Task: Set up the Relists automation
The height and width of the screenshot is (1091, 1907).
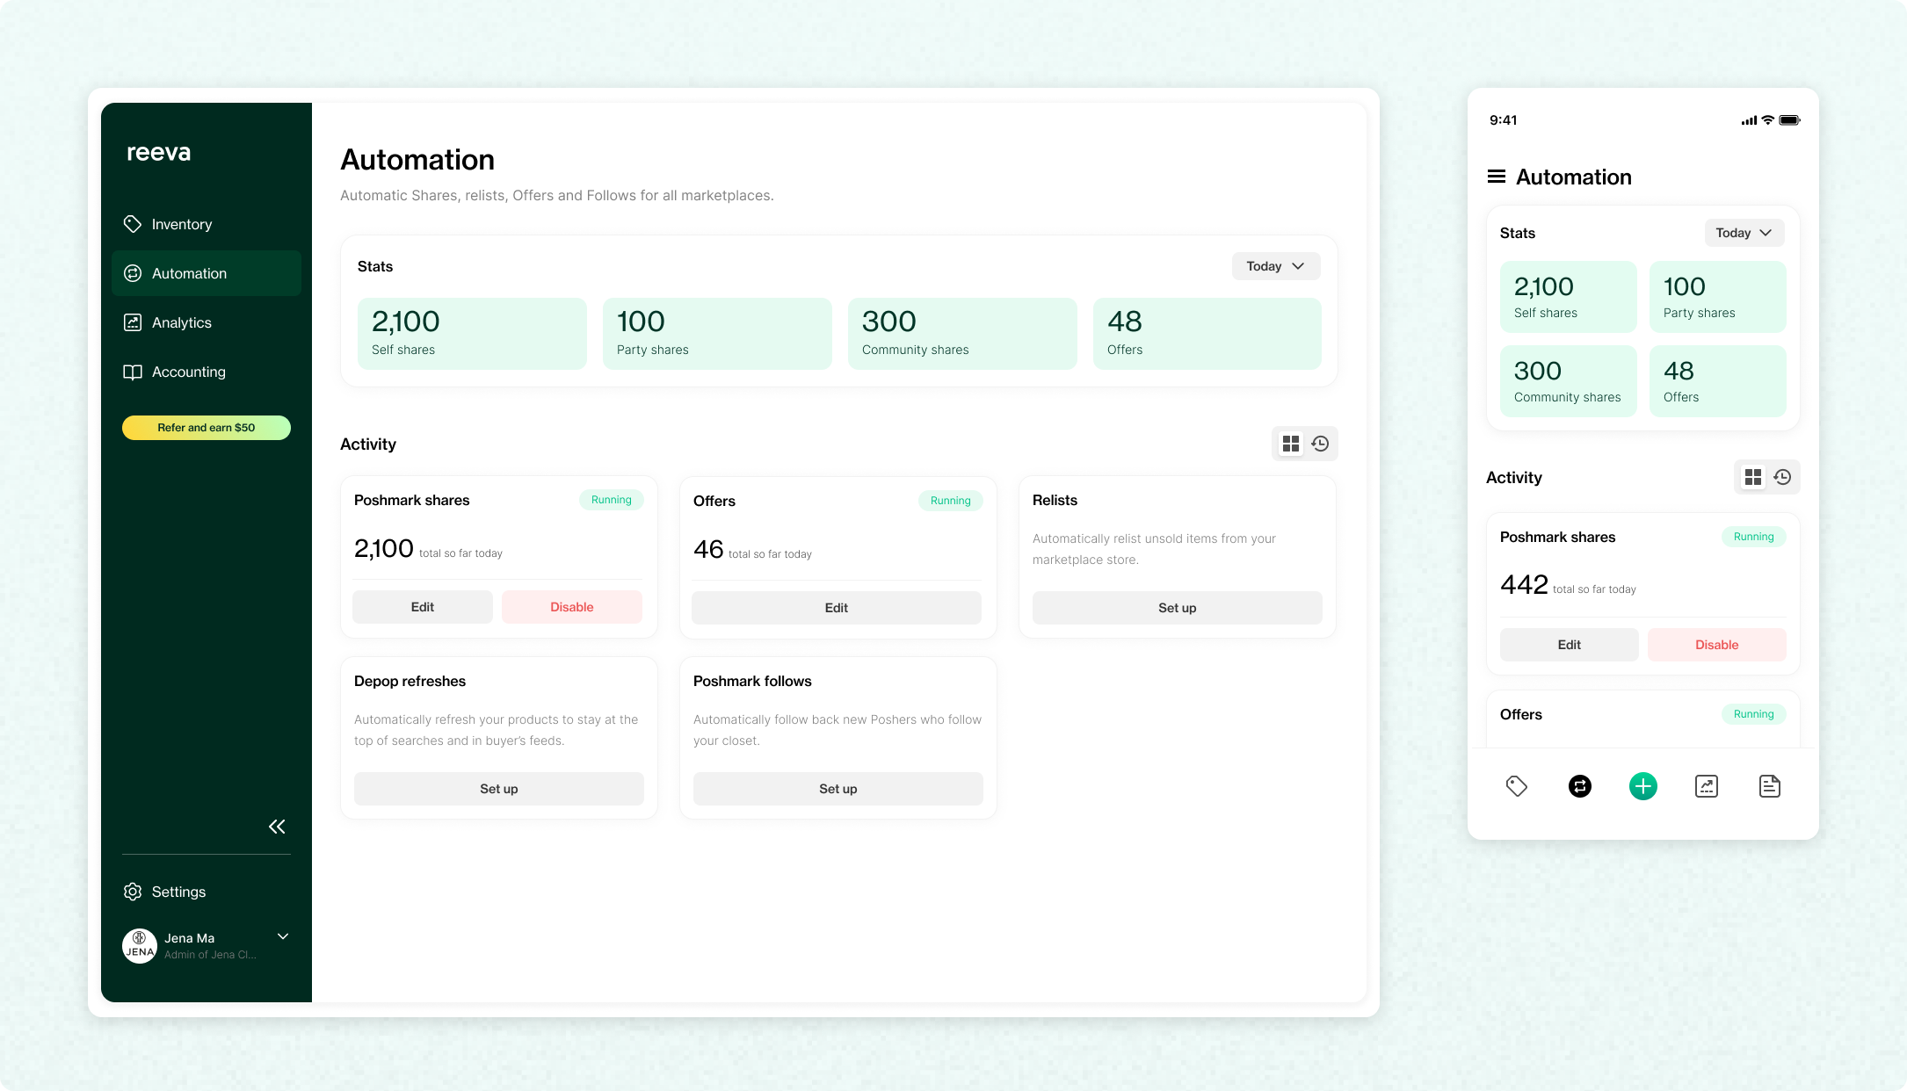Action: pyautogui.click(x=1178, y=608)
